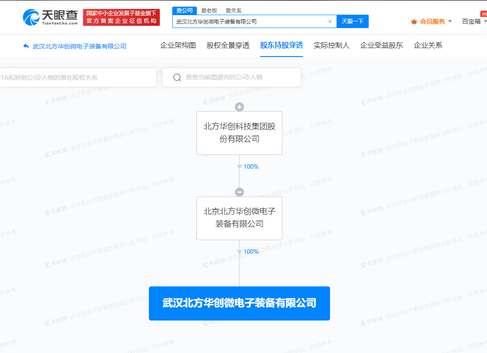Expand shareholders with the plus icon

point(239,107)
